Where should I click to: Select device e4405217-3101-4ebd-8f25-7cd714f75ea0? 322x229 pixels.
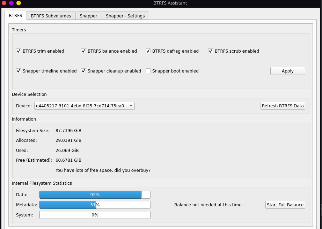point(84,106)
